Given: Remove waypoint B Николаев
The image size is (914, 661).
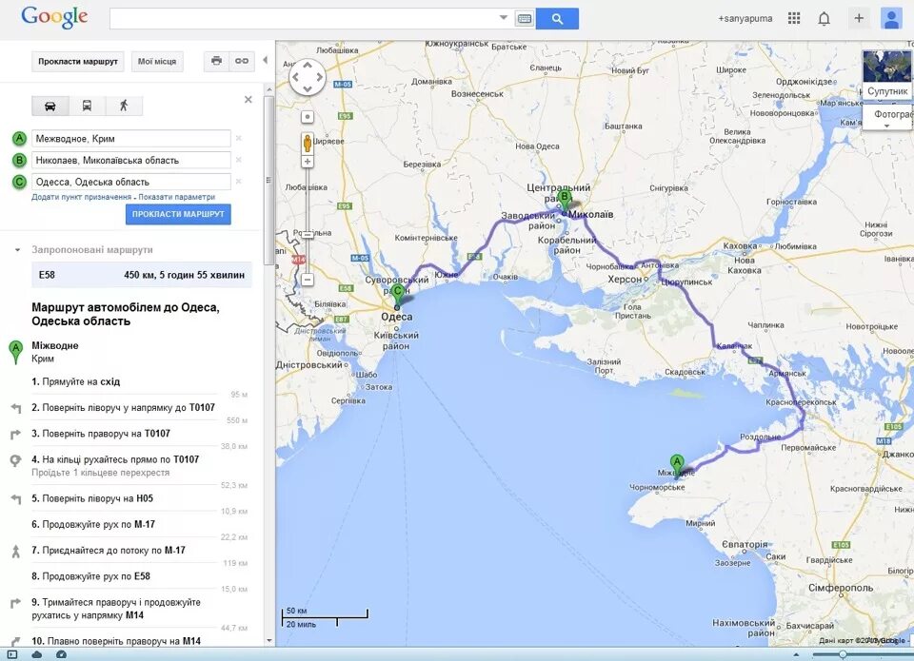Looking at the screenshot, I should 238,160.
